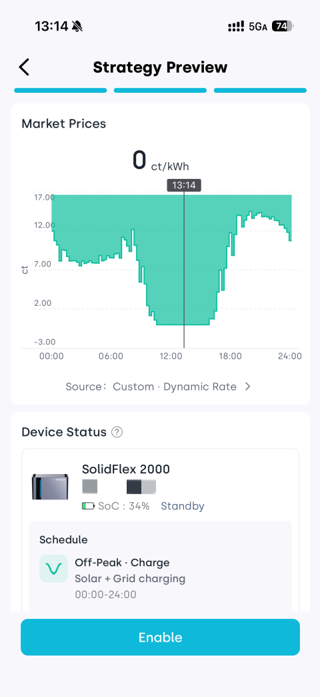This screenshot has width=320, height=697.
Task: Select the first progress step bar
Action: [x=61, y=90]
